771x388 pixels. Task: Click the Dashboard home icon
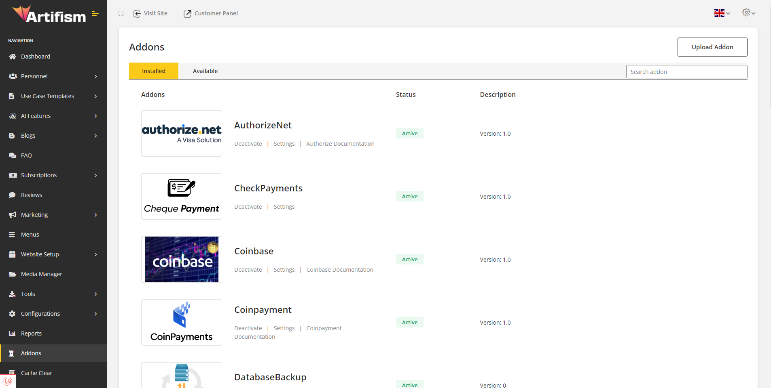pyautogui.click(x=13, y=57)
